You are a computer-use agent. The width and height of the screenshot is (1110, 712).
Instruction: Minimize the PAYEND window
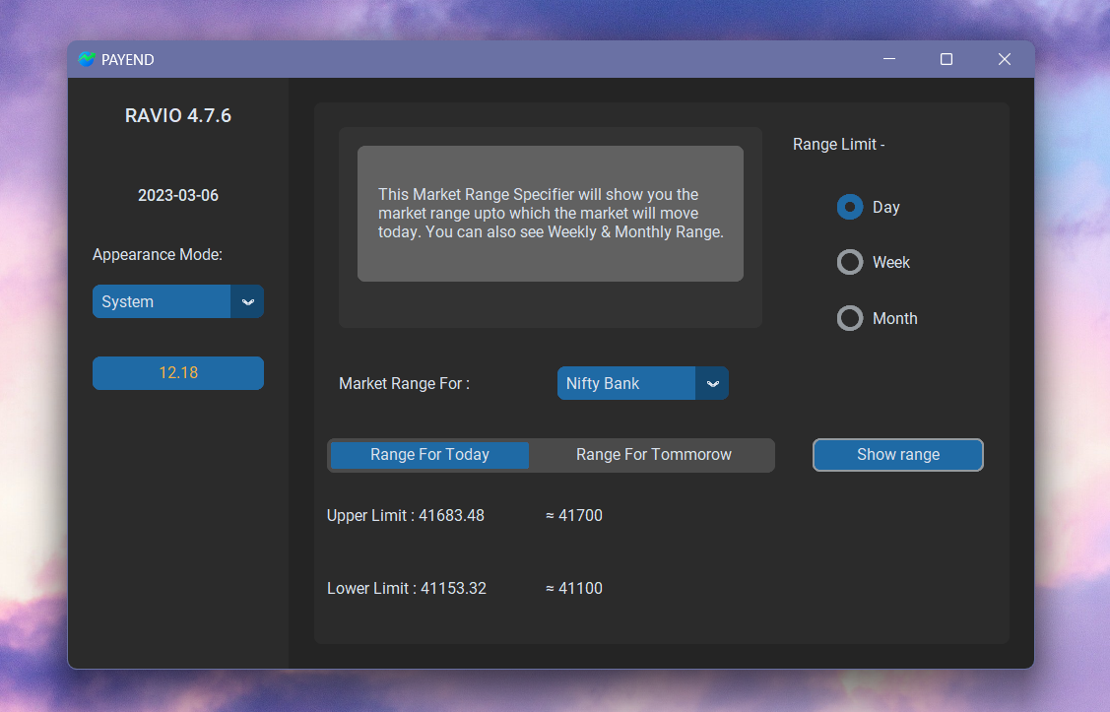click(x=889, y=59)
